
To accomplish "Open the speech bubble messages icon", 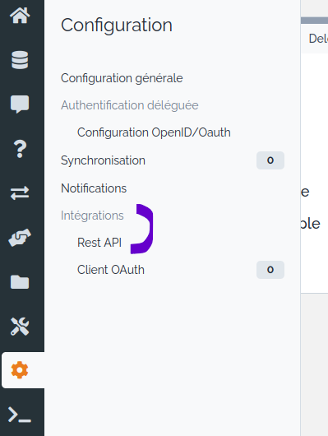I will point(20,104).
